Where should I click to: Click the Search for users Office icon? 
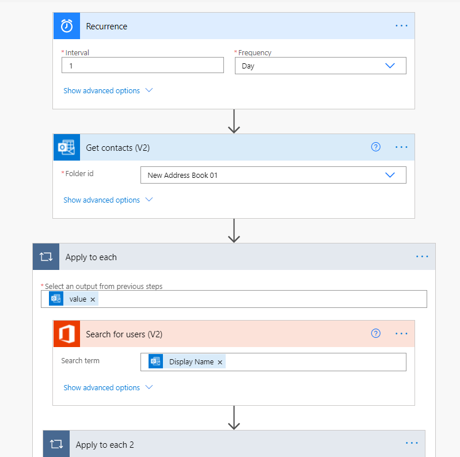(67, 334)
